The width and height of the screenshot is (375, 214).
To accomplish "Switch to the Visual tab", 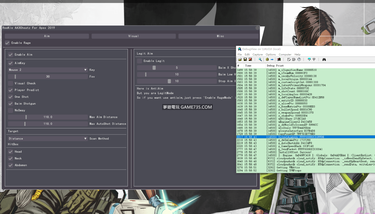I will coord(133,36).
